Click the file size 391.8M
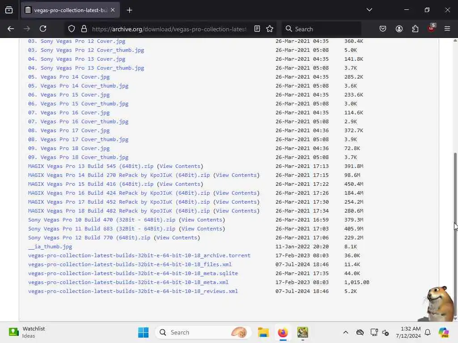This screenshot has width=458, height=343. click(x=354, y=166)
